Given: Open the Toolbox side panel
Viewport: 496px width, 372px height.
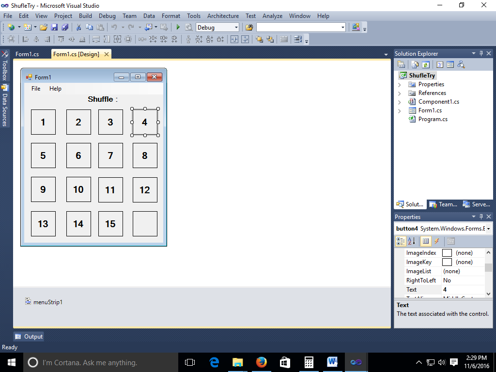Looking at the screenshot, I should pyautogui.click(x=5, y=66).
